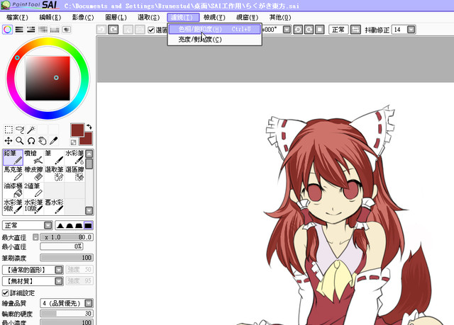Select the magic wand tool
Viewport: 454px width, 325px height.
31,130
